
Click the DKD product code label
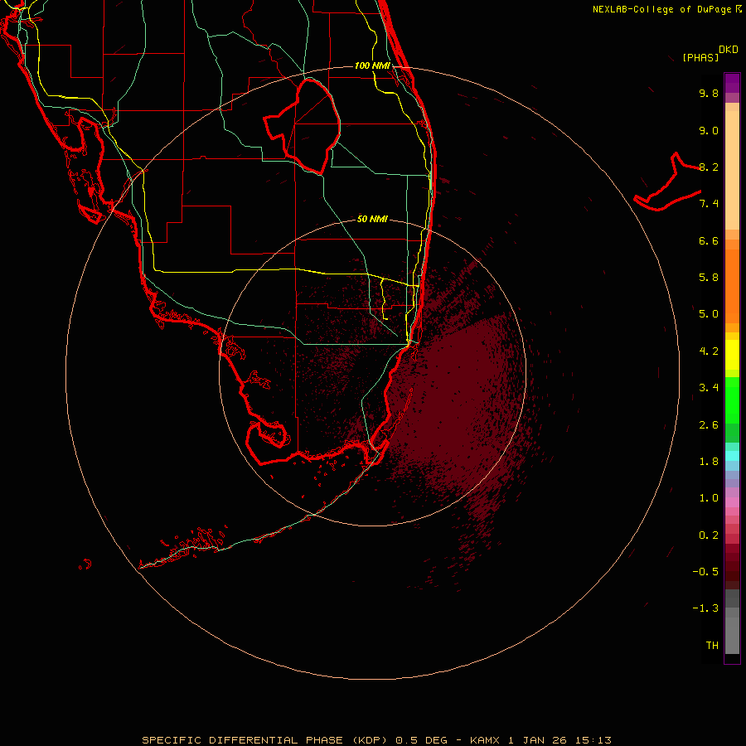tap(729, 50)
